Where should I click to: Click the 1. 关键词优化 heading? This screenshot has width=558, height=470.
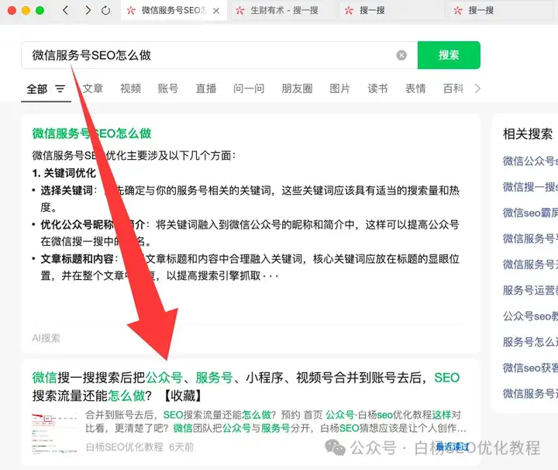[x=64, y=173]
